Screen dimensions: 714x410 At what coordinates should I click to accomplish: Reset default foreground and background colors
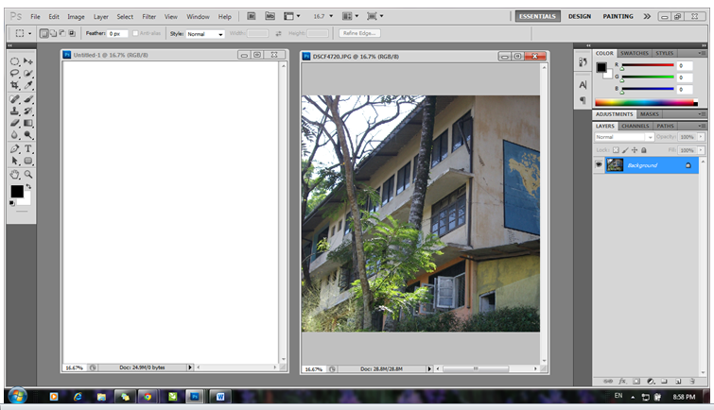click(12, 203)
